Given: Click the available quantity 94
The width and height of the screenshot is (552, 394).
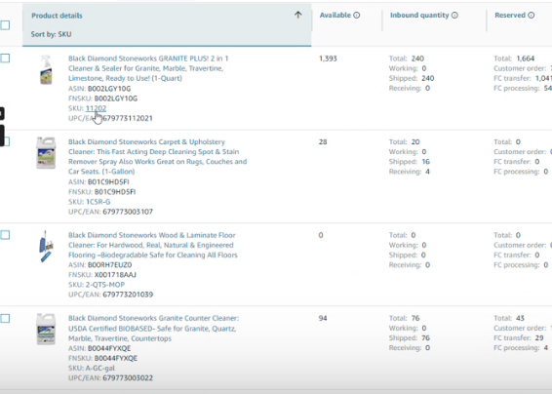Looking at the screenshot, I should click(323, 318).
